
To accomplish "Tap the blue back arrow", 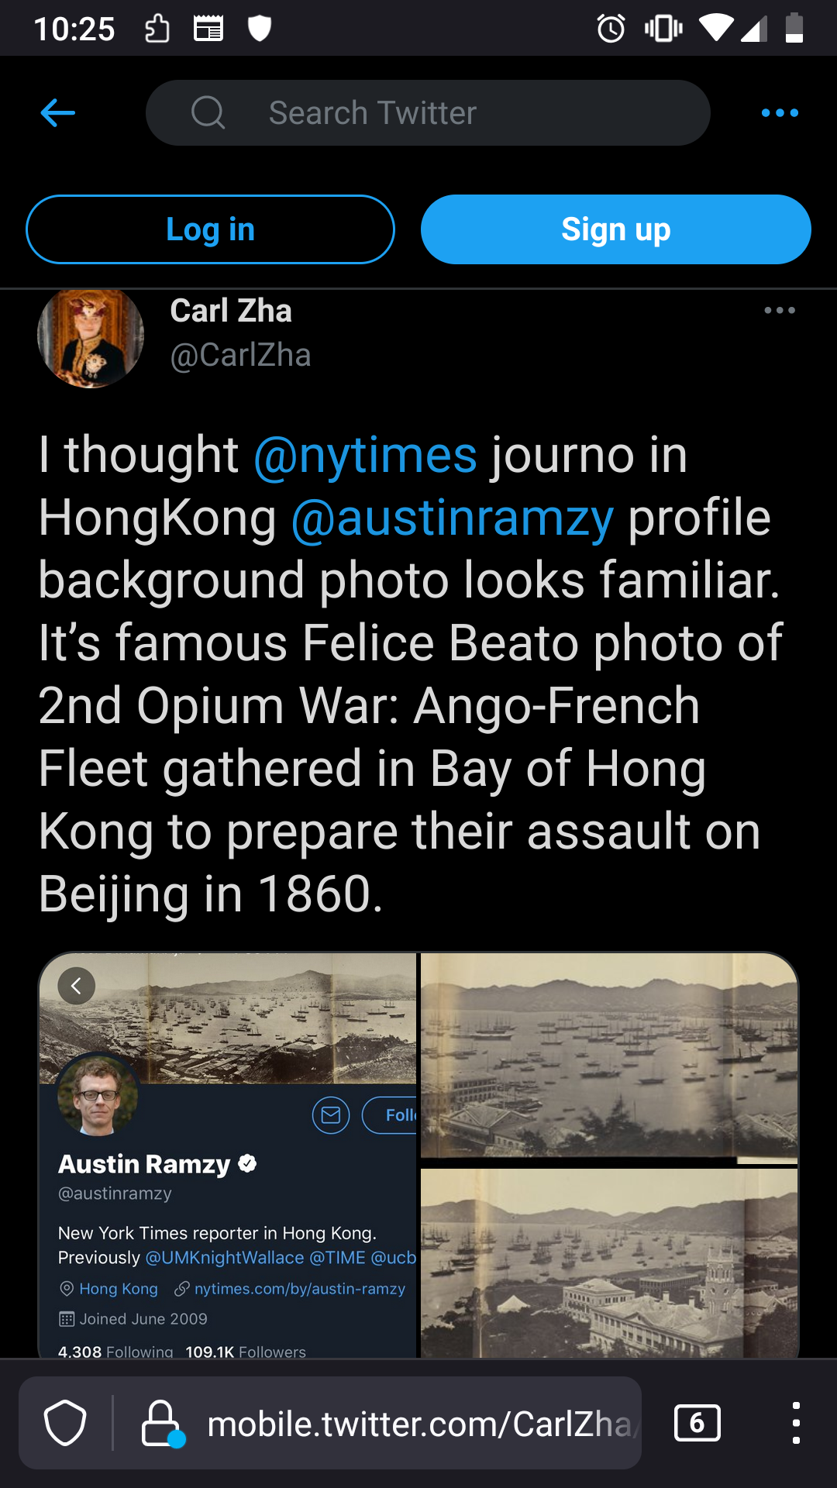I will click(58, 113).
